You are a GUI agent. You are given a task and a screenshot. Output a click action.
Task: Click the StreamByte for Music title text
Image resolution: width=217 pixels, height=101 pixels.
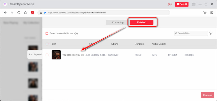21,4
